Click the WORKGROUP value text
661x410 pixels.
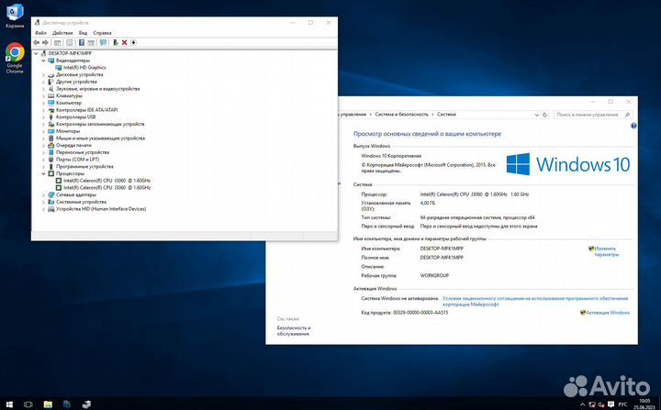coord(434,275)
